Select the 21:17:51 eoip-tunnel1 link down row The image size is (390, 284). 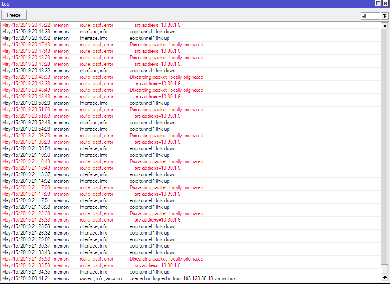[x=191, y=201]
